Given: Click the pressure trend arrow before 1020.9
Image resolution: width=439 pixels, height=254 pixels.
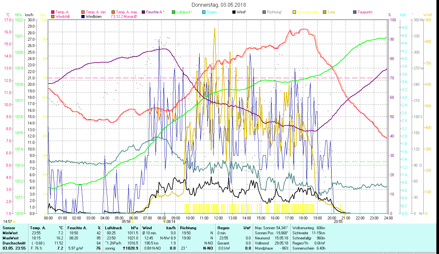Looking at the screenshot, I should (x=125, y=248).
